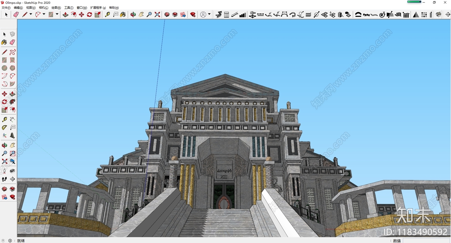Select the Polygon tool in left toolbar
The width and height of the screenshot is (451, 243).
click(x=12, y=68)
